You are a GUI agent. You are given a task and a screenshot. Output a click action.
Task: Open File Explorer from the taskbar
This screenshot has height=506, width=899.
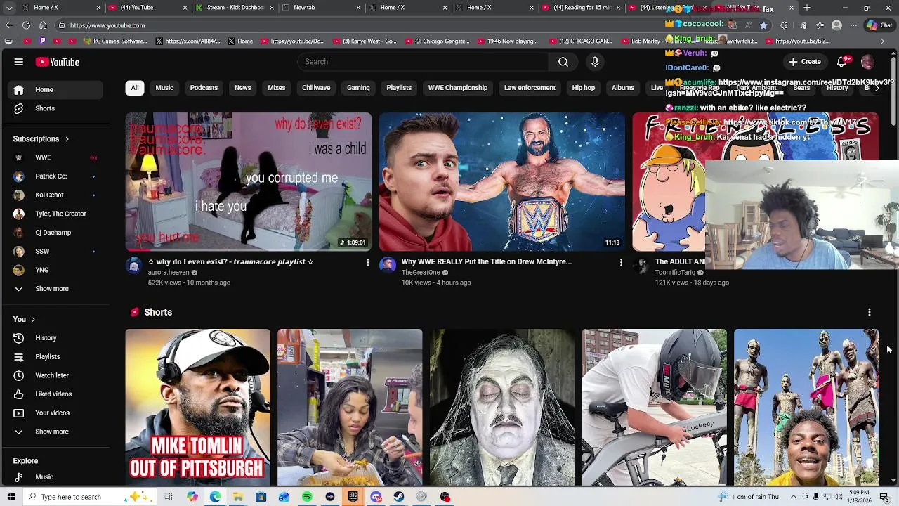238,497
